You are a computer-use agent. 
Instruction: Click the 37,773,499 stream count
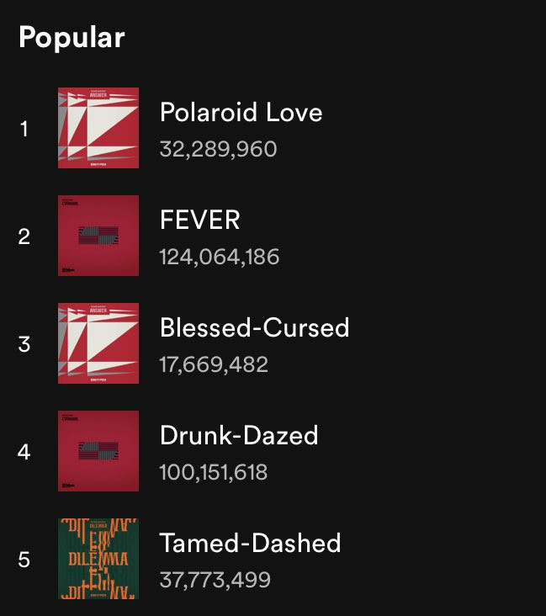coord(215,580)
